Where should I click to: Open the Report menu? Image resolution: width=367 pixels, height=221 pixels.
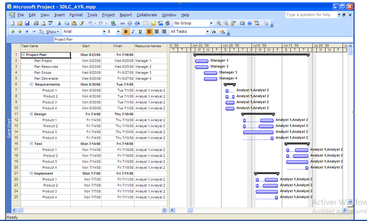126,15
